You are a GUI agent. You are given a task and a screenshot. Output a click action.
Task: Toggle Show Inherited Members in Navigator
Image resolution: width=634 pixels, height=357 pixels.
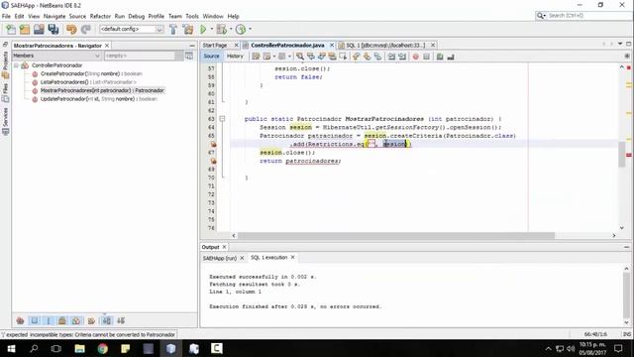click(20, 320)
